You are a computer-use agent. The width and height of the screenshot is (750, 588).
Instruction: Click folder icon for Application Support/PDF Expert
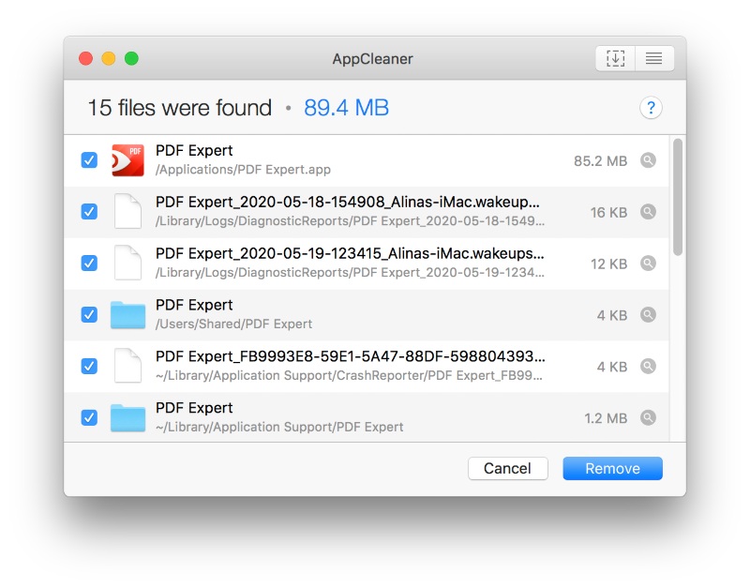[127, 417]
